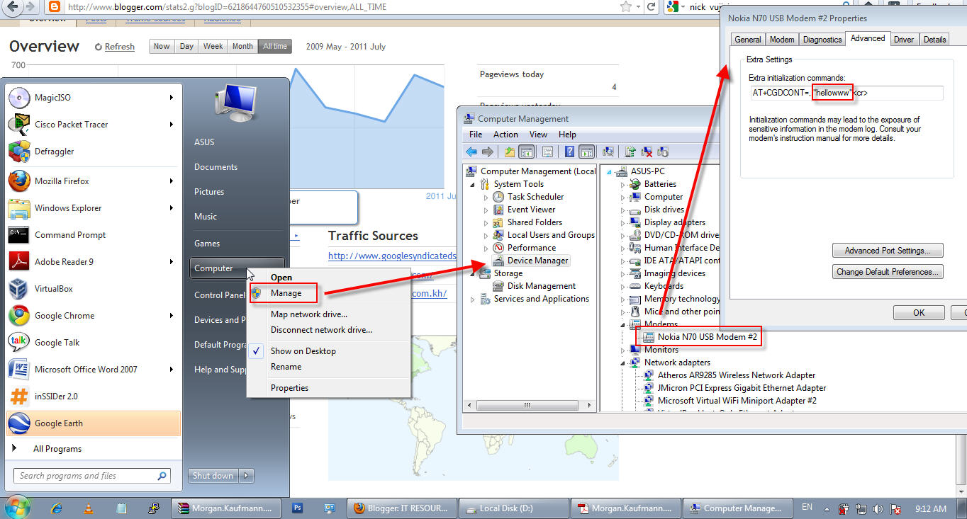Screen dimensions: 967x519
Task: Click the volume speaker tray icon
Action: pos(878,508)
